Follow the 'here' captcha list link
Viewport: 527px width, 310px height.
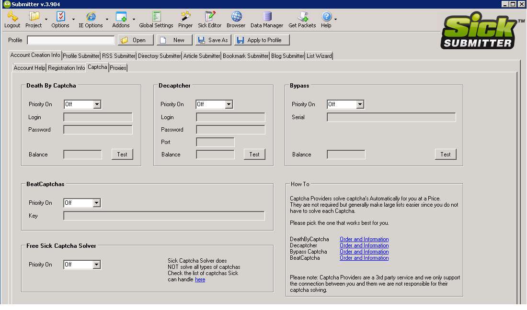(x=200, y=279)
